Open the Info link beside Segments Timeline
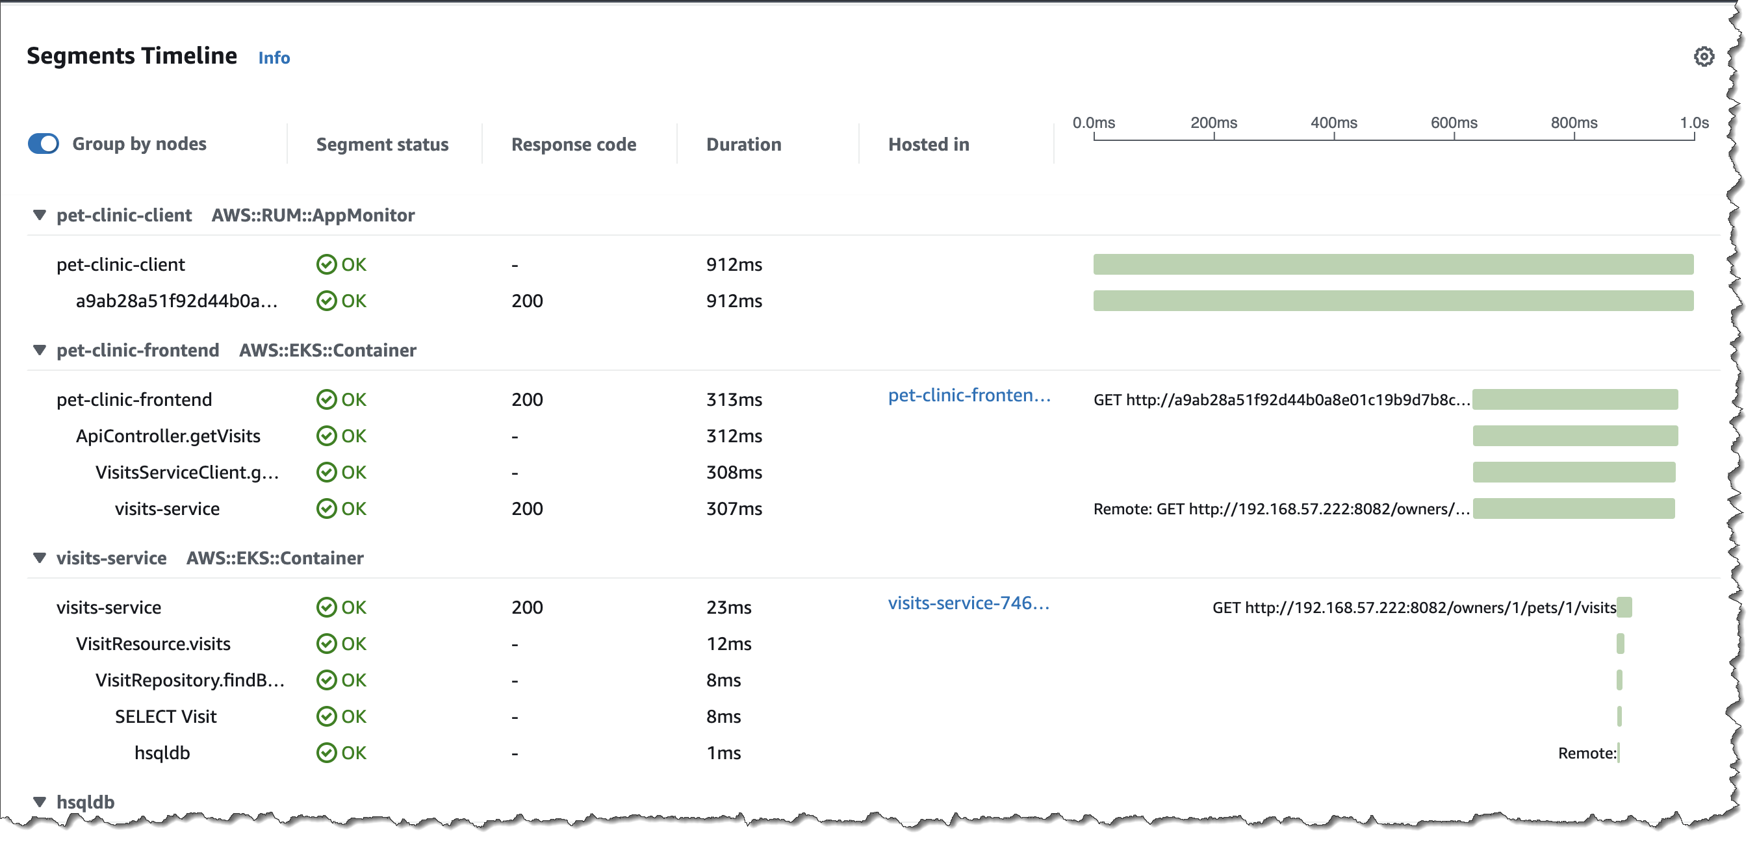Viewport: 1757px width, 841px height. pos(274,58)
